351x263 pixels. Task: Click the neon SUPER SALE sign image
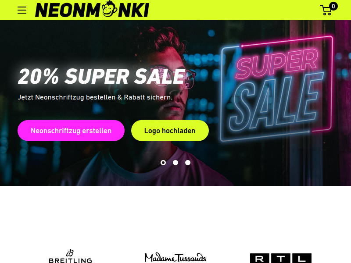276,89
